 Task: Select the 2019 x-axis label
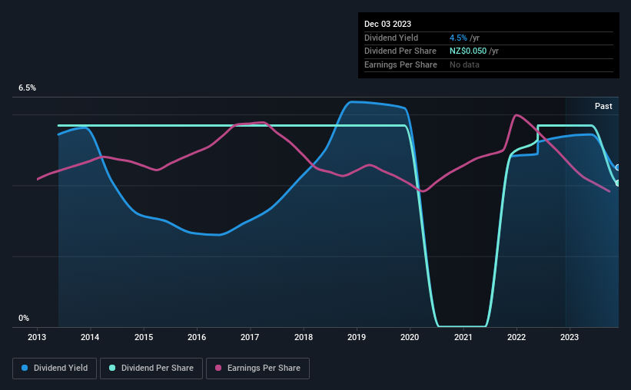tap(357, 337)
